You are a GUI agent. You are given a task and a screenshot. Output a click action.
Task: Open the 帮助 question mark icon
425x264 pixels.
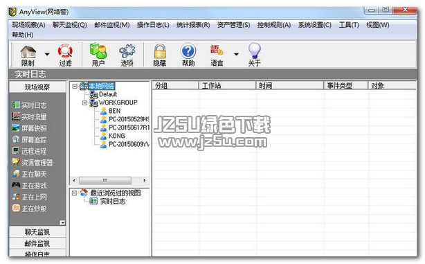[x=188, y=51]
